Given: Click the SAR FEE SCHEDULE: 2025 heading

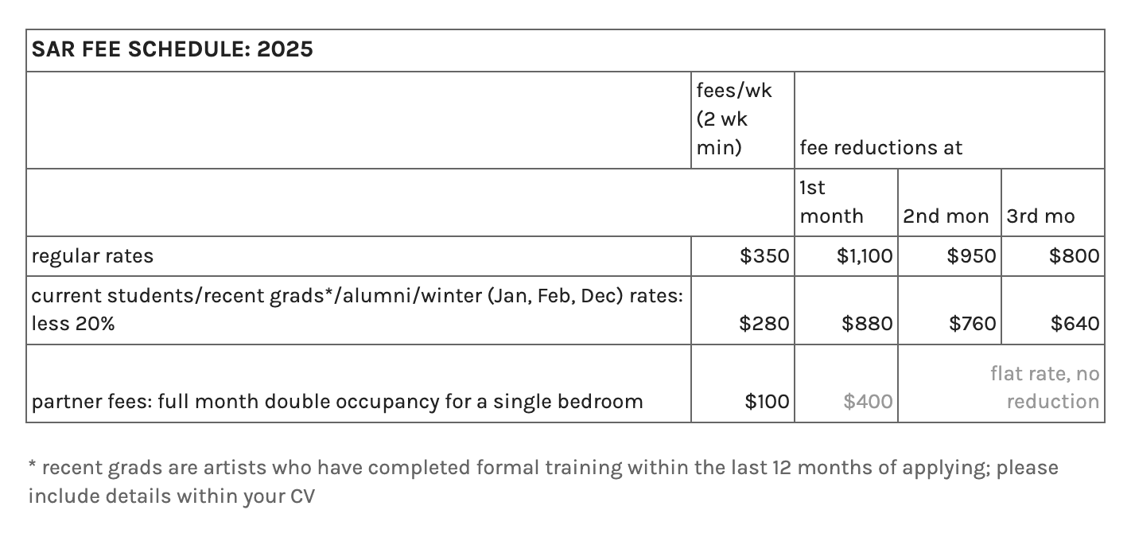Looking at the screenshot, I should 172,49.
